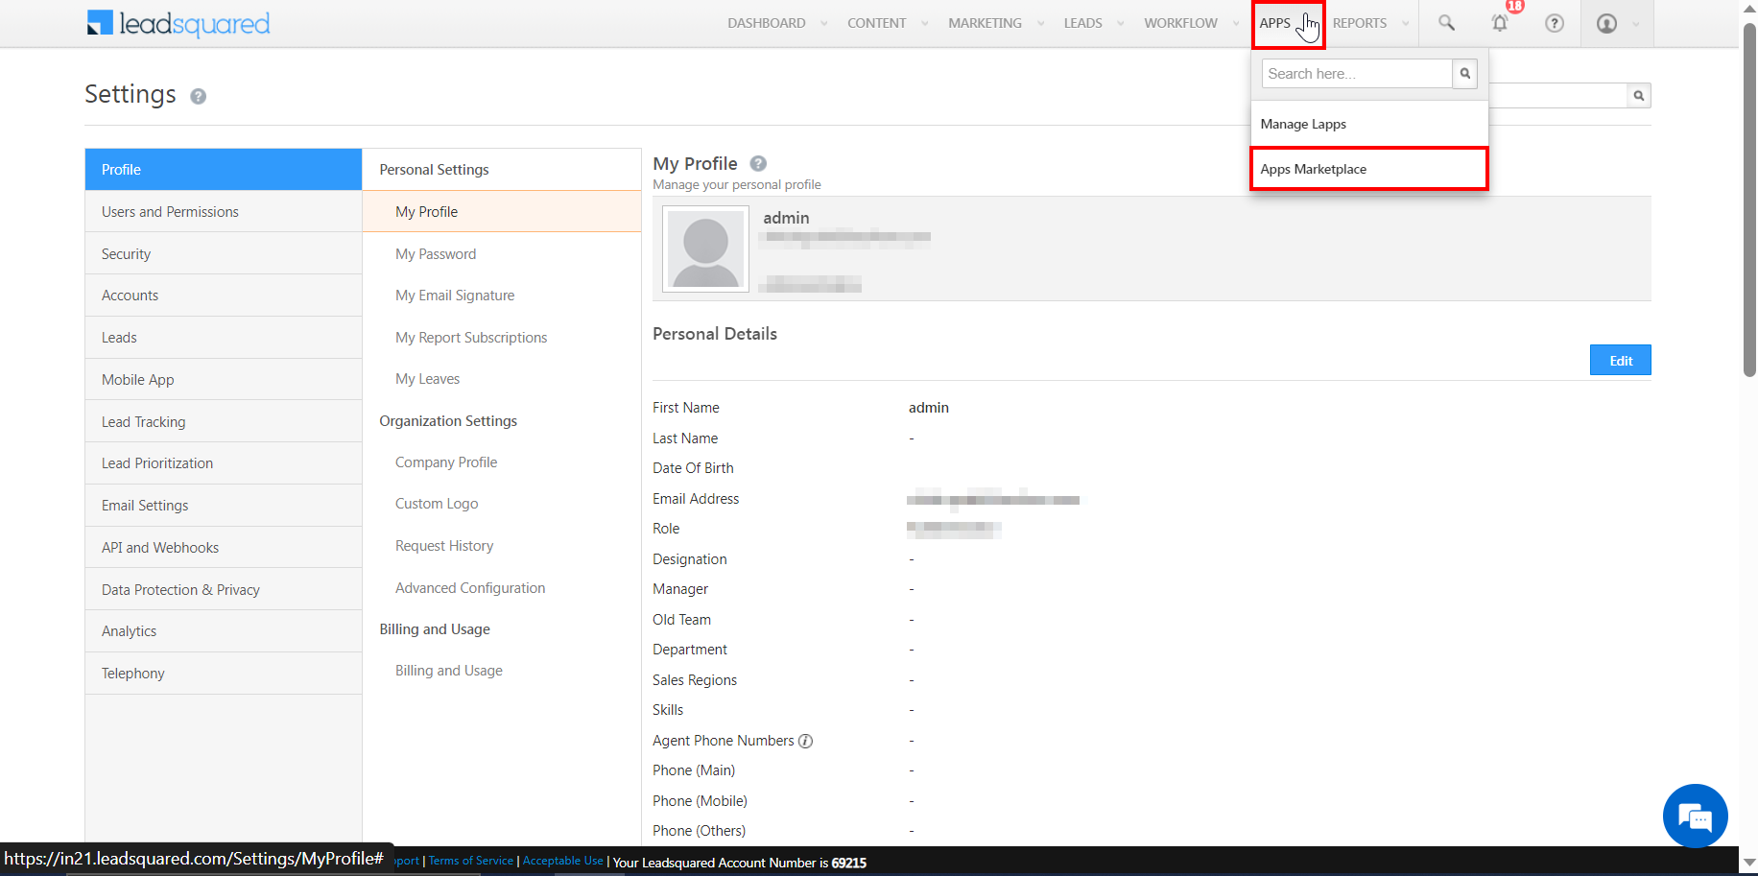Open the Dashboard menu
This screenshot has height=876, width=1758.
767,23
